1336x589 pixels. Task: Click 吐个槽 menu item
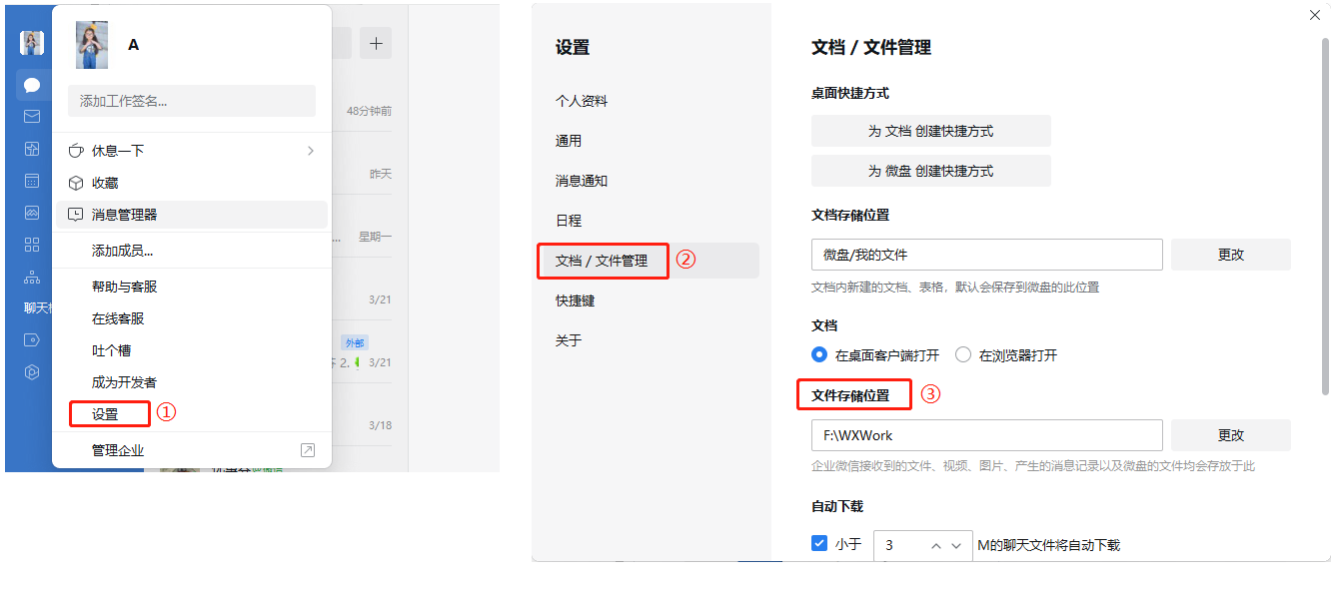point(191,350)
